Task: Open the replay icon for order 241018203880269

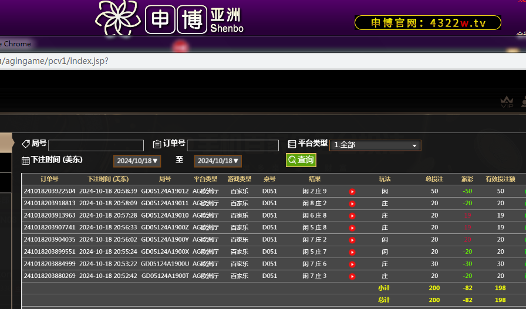Action: point(352,276)
